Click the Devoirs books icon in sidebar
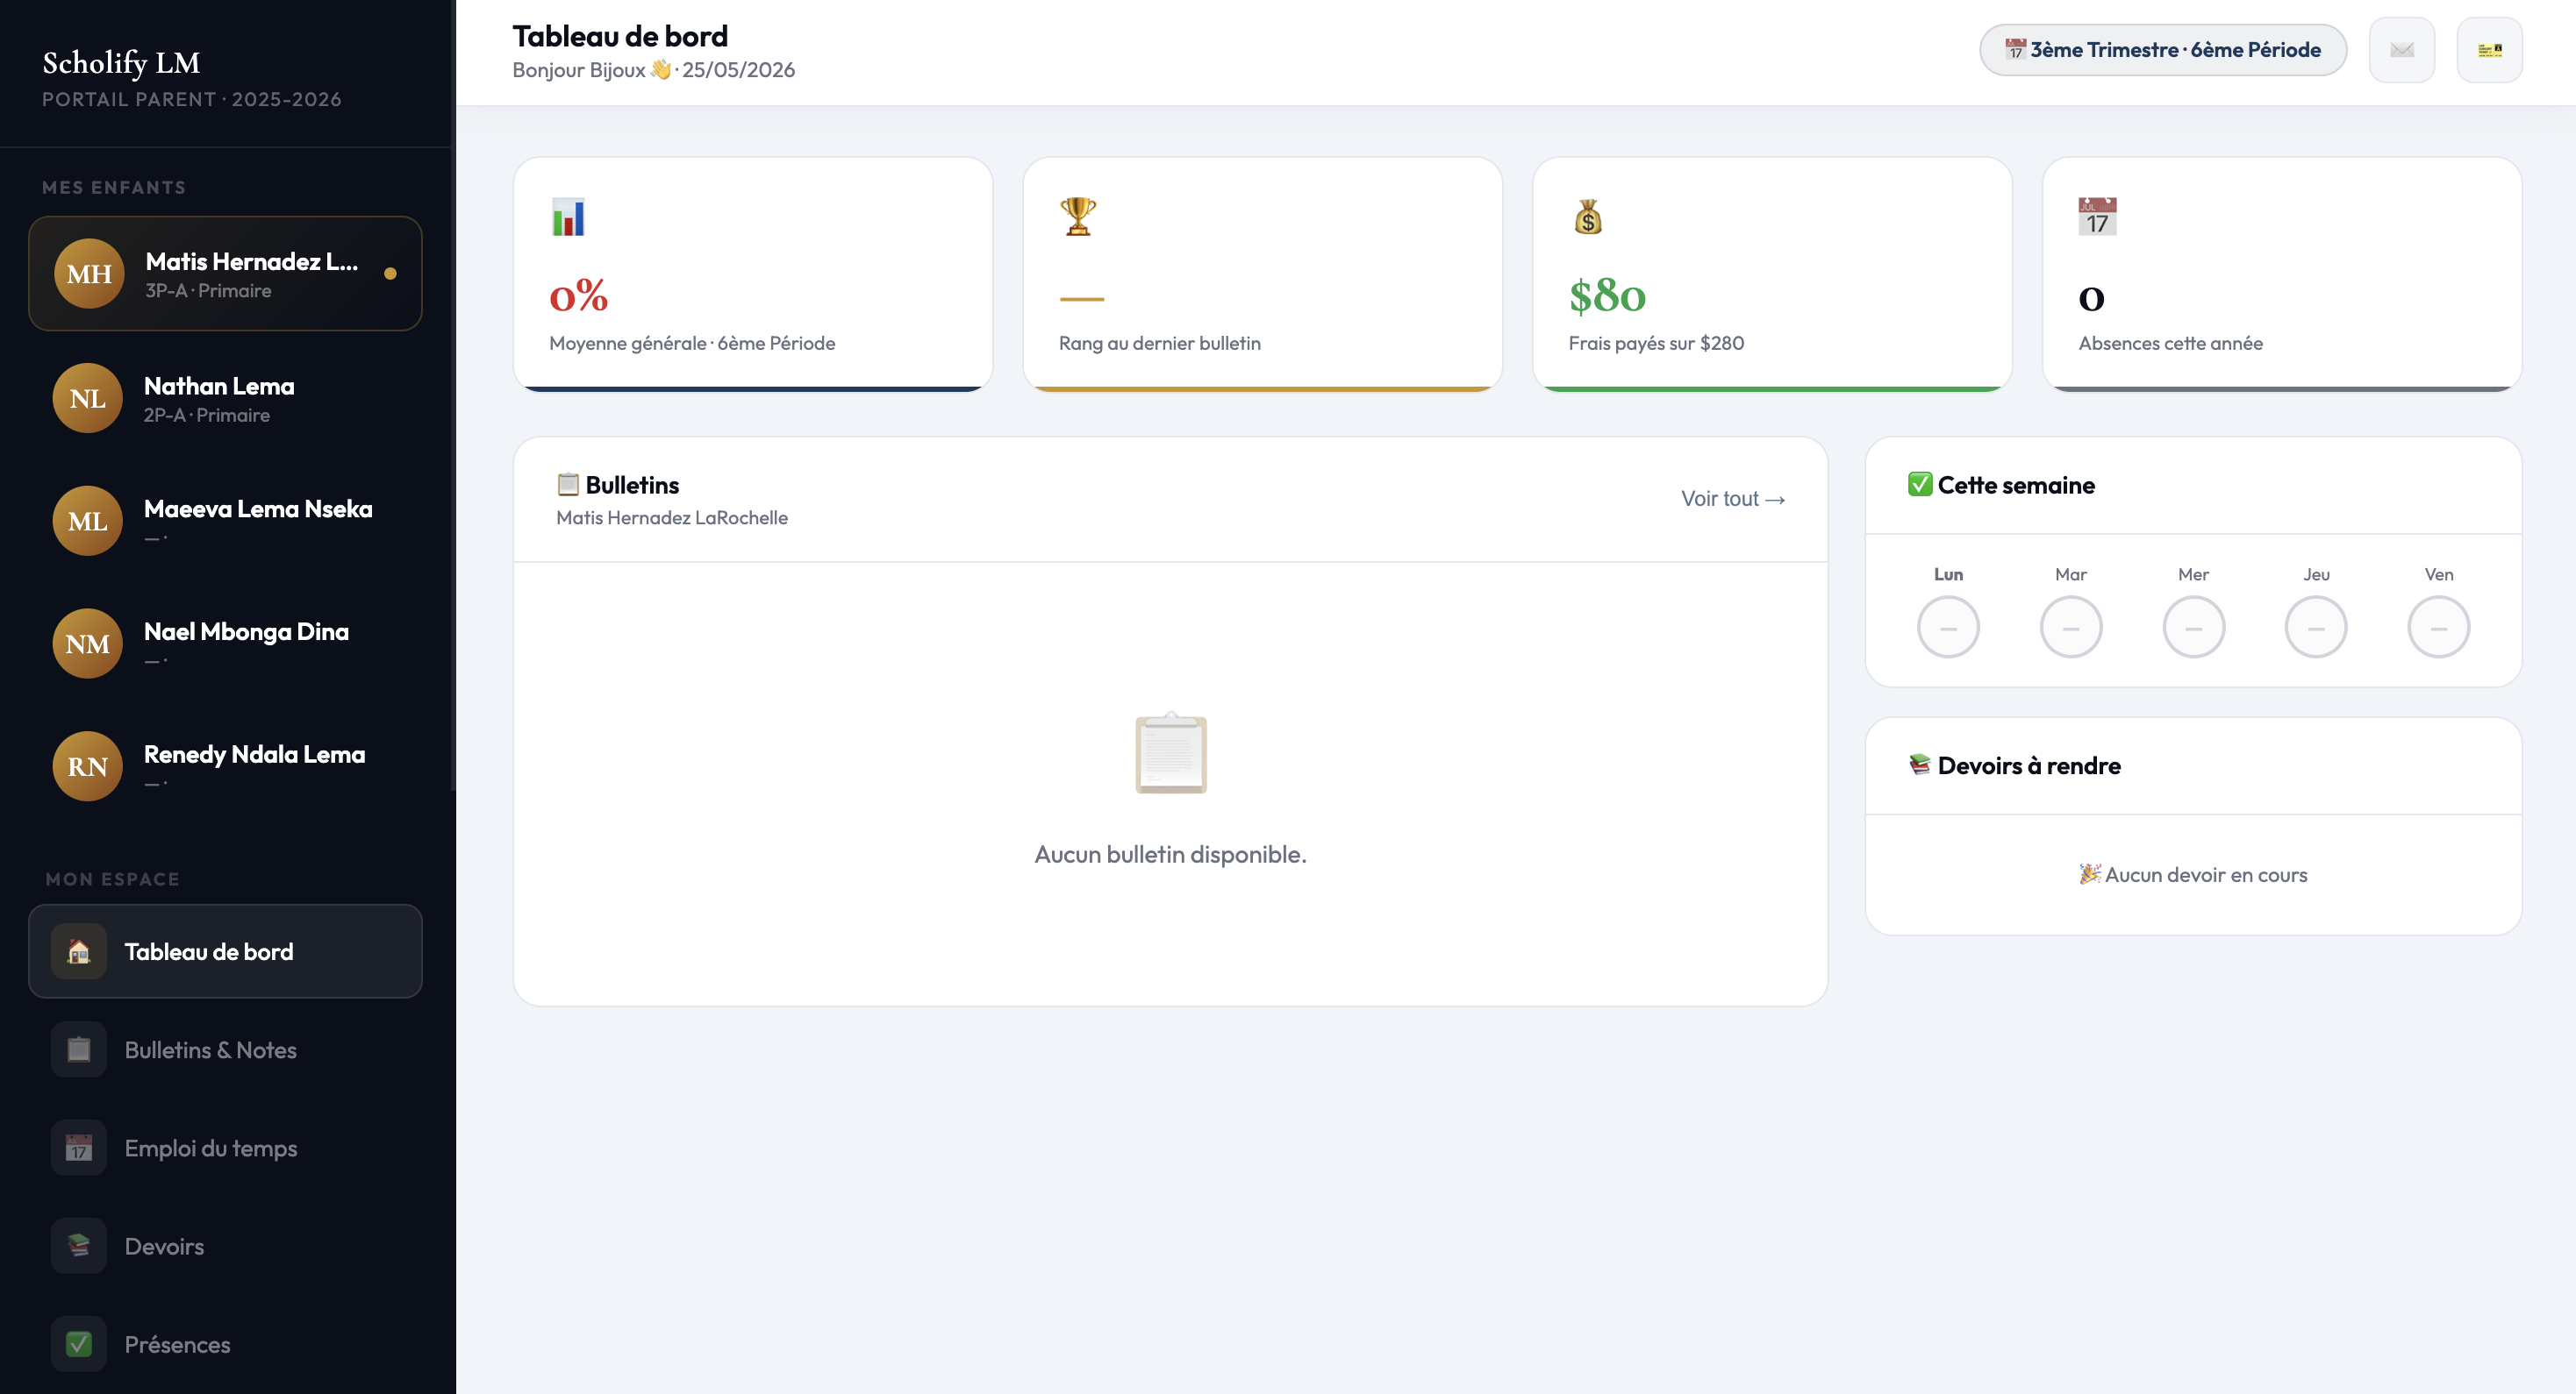 click(x=79, y=1246)
